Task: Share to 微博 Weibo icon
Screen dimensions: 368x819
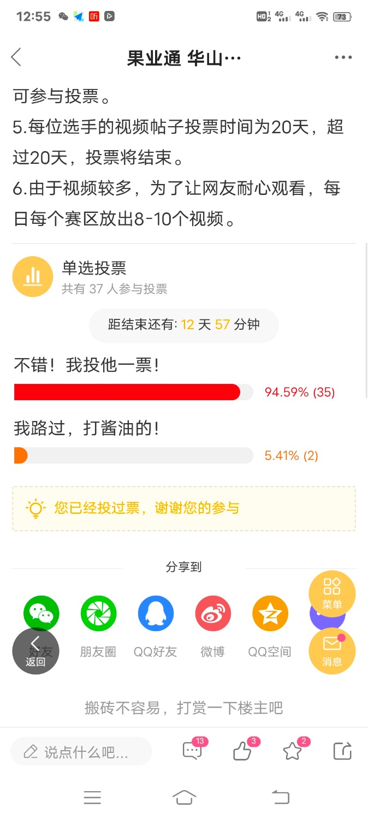Action: pos(213,613)
